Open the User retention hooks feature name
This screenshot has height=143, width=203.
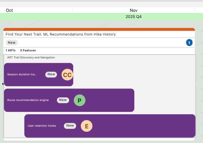[x=42, y=126]
